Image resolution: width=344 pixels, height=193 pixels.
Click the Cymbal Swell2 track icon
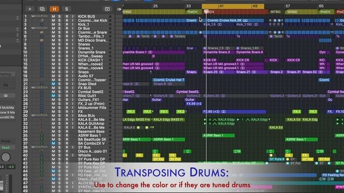tap(42, 92)
